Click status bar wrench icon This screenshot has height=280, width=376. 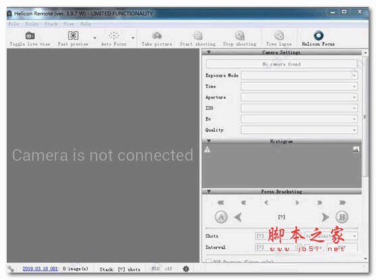coord(11,269)
